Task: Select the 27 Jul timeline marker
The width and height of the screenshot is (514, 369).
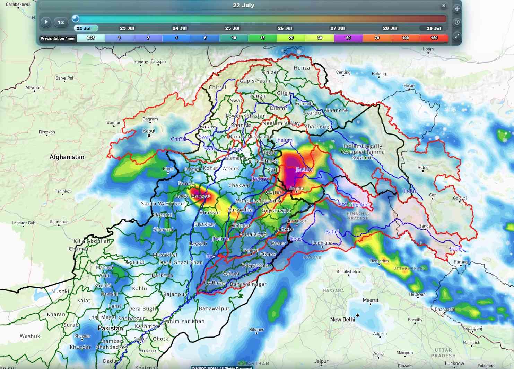Action: point(338,28)
